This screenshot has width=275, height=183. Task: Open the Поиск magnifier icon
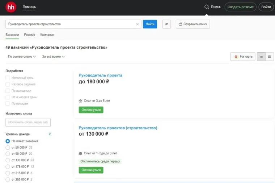pyautogui.click(x=207, y=7)
